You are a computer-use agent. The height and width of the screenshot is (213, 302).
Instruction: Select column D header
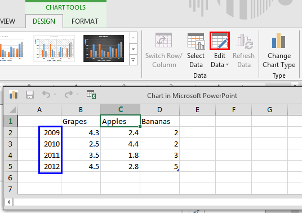coord(159,110)
